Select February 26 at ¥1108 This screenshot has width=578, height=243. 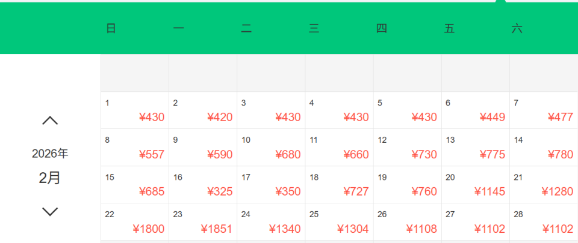[407, 222]
